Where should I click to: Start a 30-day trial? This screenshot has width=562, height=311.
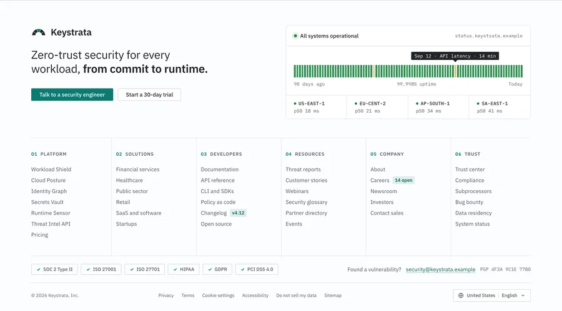coord(149,95)
